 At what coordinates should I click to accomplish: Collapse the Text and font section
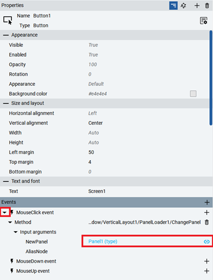(6, 182)
